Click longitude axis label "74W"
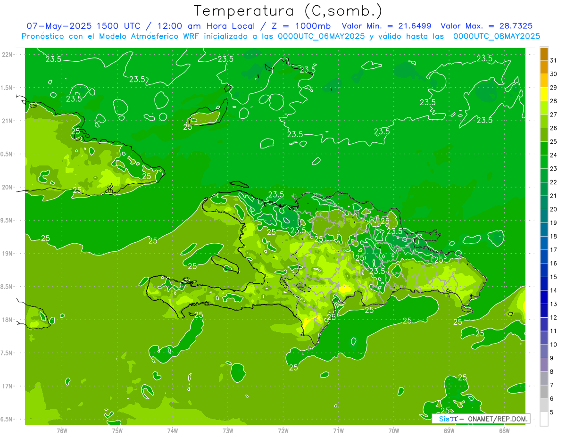The image size is (566, 437). click(x=173, y=430)
